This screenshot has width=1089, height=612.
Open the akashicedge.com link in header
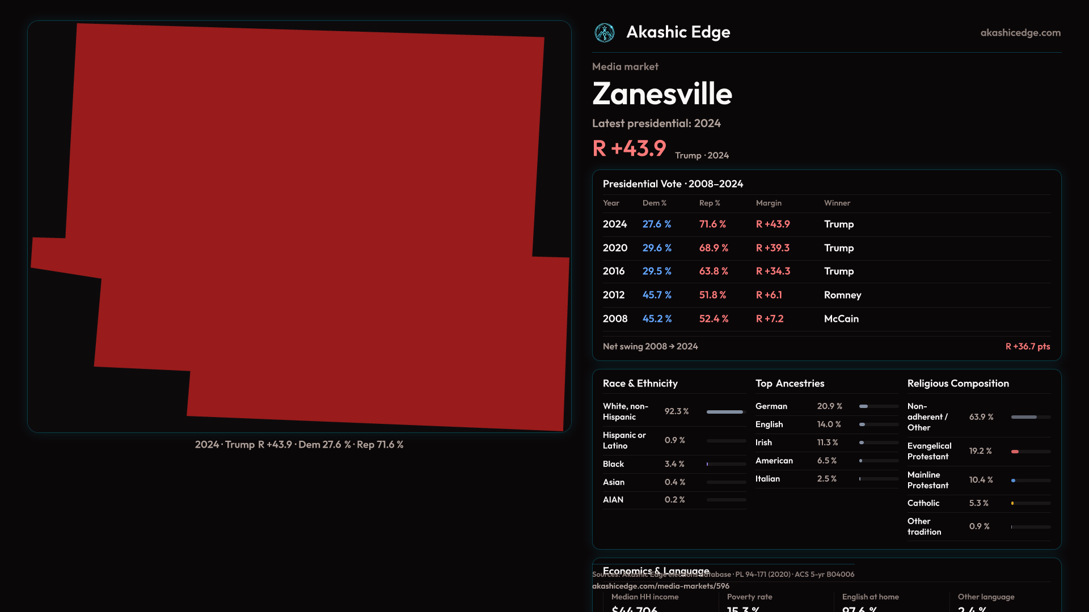pos(1020,33)
